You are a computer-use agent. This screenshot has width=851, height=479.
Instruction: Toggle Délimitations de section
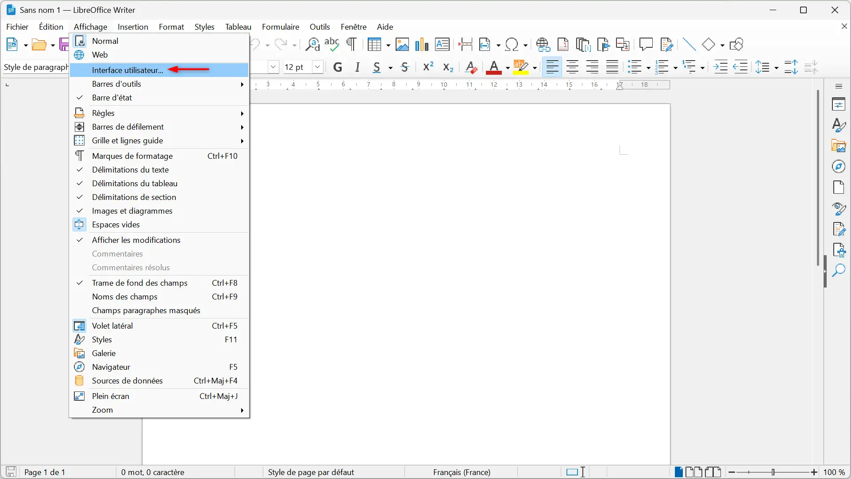click(x=159, y=197)
